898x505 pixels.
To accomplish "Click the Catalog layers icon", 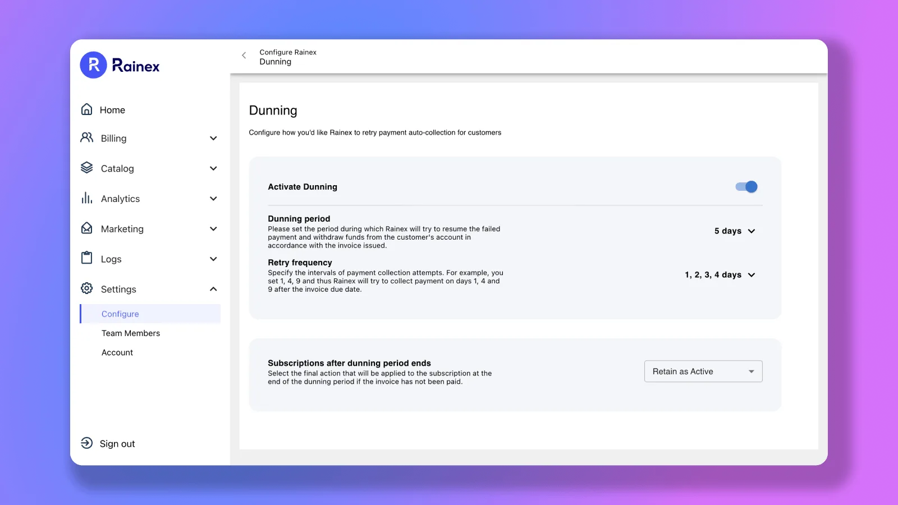I will tap(86, 168).
